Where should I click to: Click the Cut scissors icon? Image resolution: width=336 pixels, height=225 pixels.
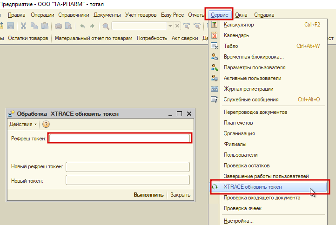point(23,26)
